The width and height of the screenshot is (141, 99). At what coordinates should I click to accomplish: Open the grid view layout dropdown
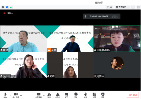point(122,7)
